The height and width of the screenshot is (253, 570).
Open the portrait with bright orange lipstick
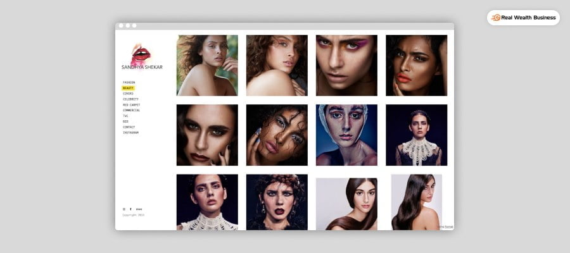416,65
